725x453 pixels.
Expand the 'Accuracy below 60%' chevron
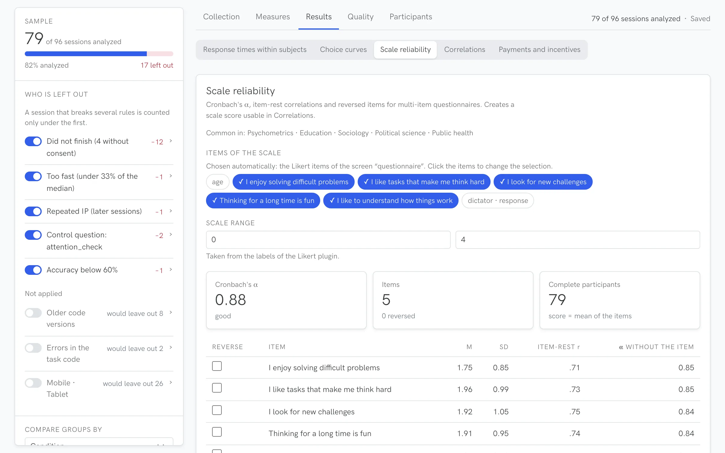[x=171, y=270]
